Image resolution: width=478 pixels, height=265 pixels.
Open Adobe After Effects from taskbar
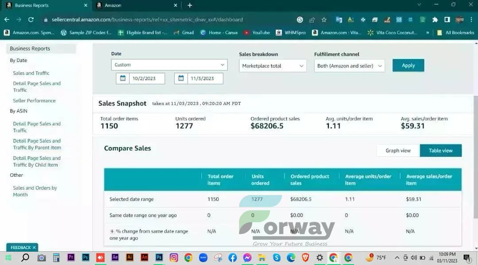tap(115, 257)
